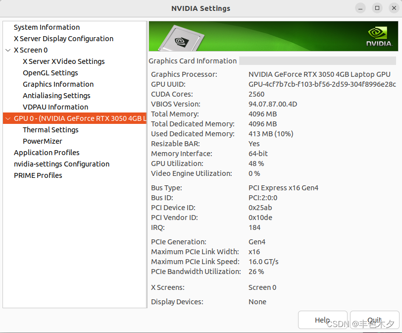Viewport: 402px width, 333px height.
Task: Click Total Memory label
Action: 175,114
